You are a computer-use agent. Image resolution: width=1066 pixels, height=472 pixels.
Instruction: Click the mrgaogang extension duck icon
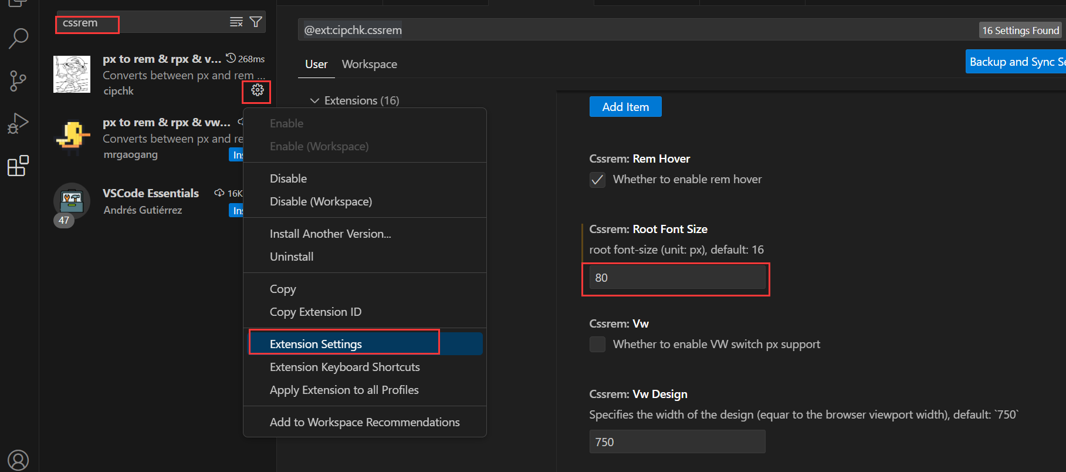72,137
